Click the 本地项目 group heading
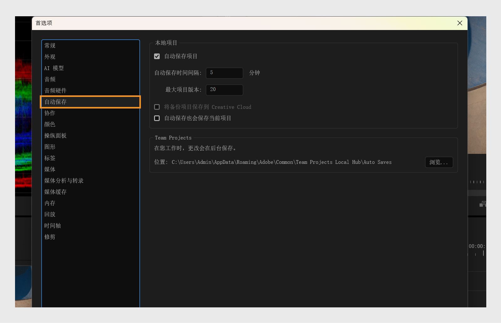 (166, 43)
